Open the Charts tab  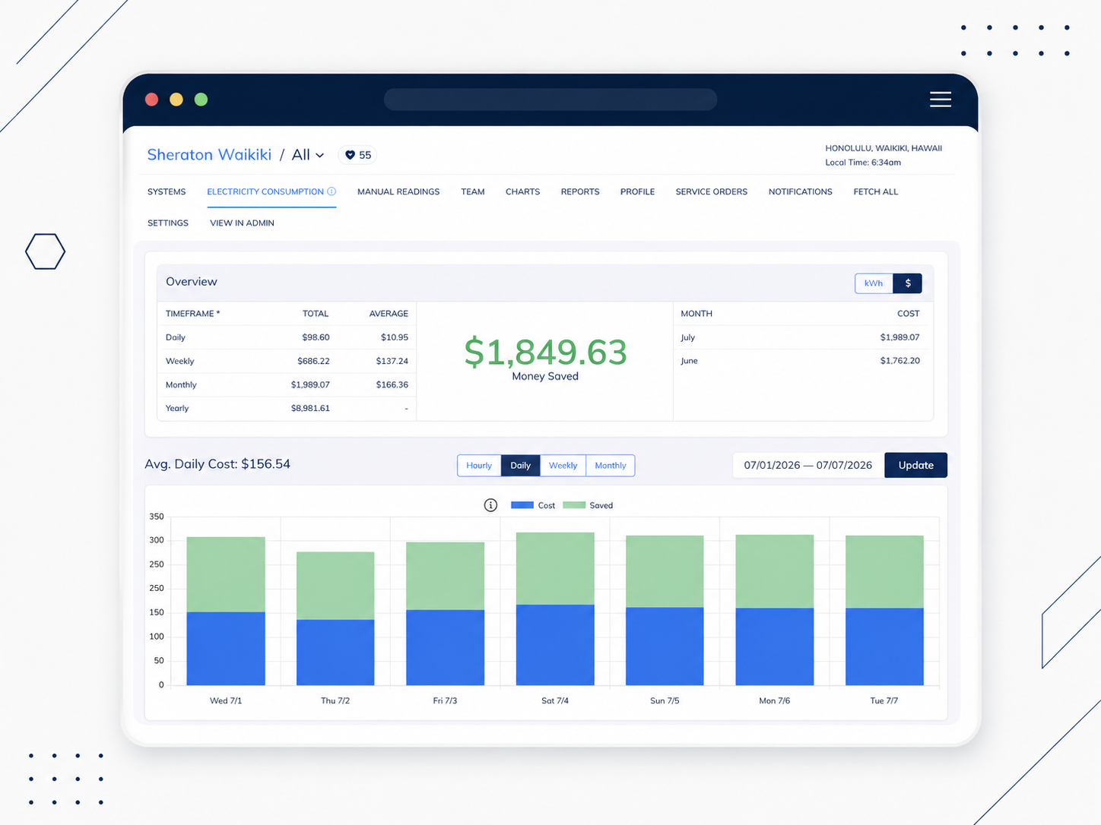[x=523, y=192]
